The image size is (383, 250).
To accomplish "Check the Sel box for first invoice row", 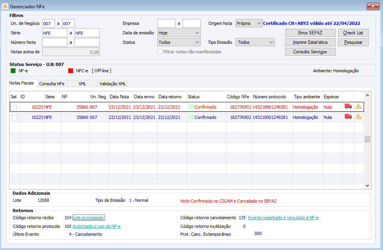I will click(x=15, y=107).
